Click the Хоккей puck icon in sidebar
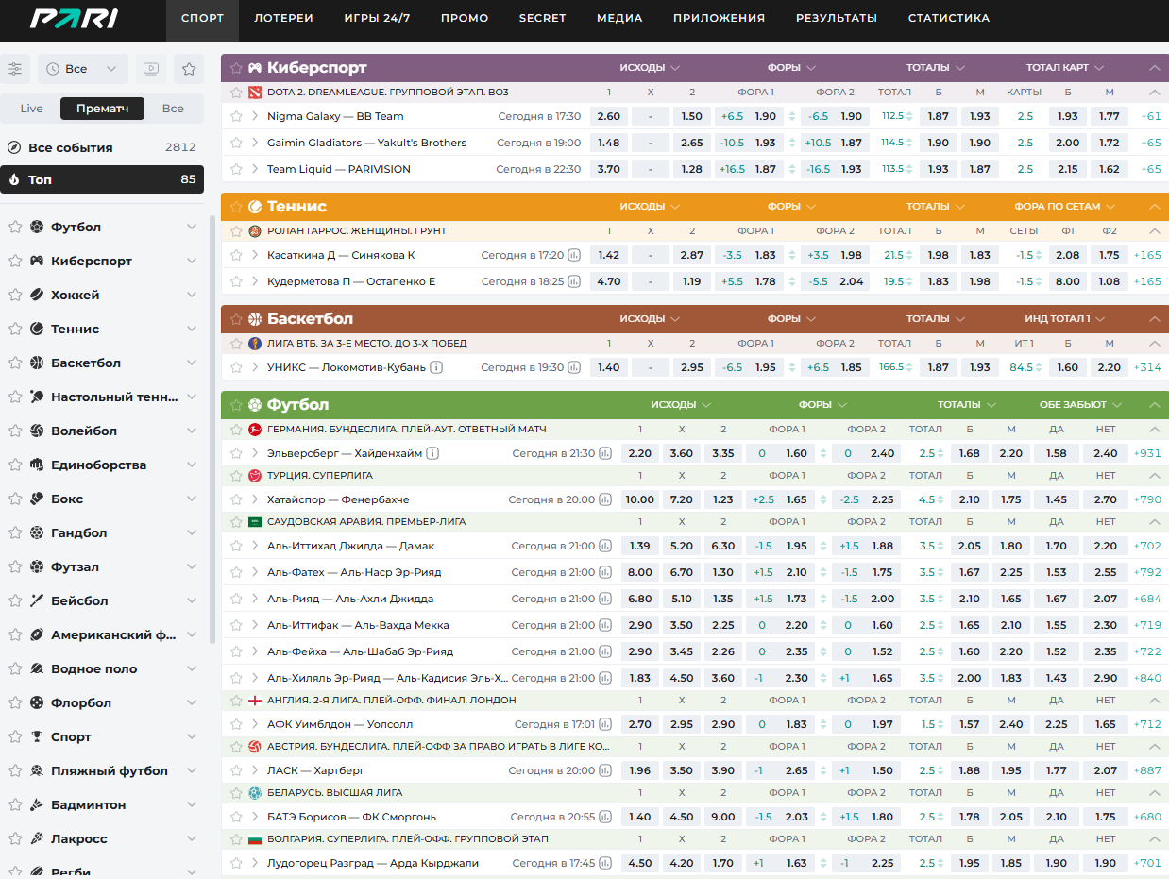 coord(37,295)
